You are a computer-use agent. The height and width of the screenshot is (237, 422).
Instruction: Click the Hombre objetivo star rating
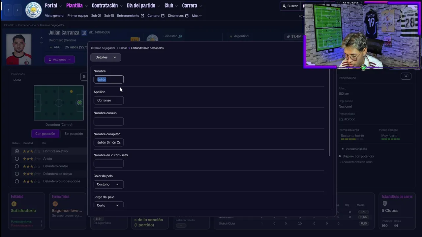pos(32,151)
